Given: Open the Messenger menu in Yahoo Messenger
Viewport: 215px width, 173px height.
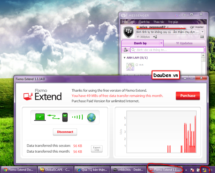Looking at the screenshot, I should click(129, 22).
